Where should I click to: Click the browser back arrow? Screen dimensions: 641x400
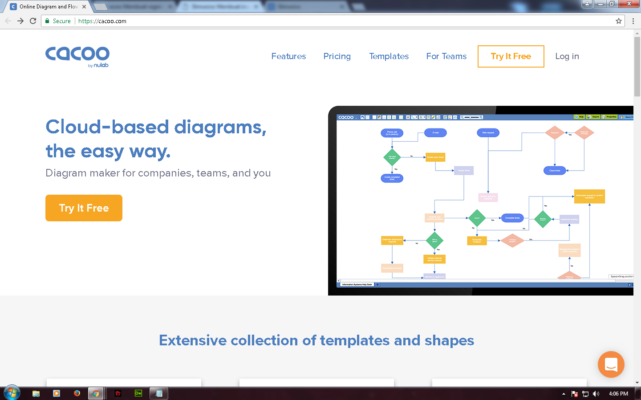click(8, 21)
